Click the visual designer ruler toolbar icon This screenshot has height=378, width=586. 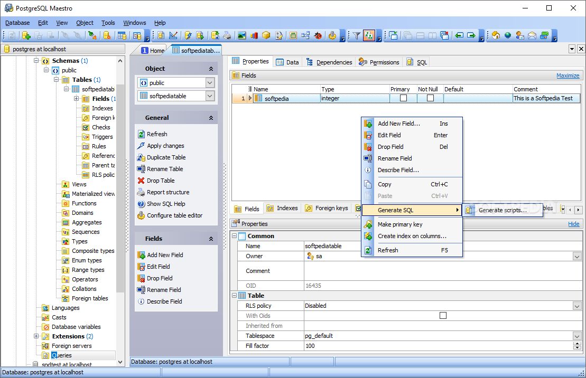coord(173,35)
